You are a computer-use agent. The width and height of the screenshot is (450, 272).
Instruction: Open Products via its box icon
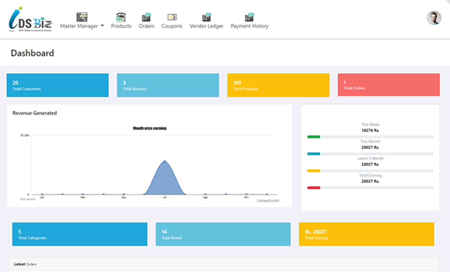pos(121,17)
